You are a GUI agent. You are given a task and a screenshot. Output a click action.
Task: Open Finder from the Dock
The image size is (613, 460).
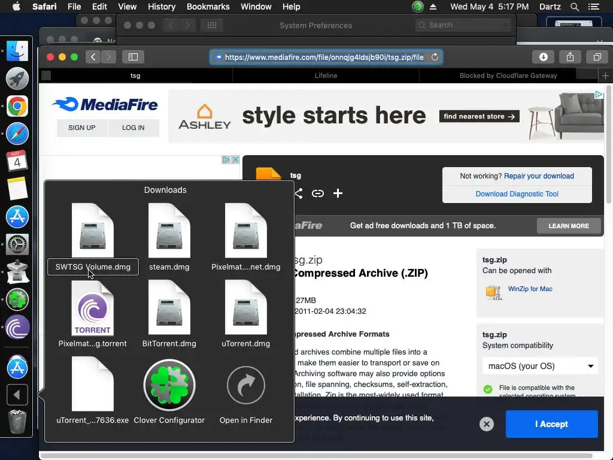tap(17, 51)
